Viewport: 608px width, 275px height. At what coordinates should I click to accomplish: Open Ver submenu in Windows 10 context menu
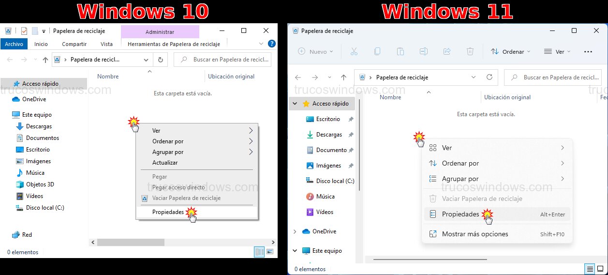(197, 131)
